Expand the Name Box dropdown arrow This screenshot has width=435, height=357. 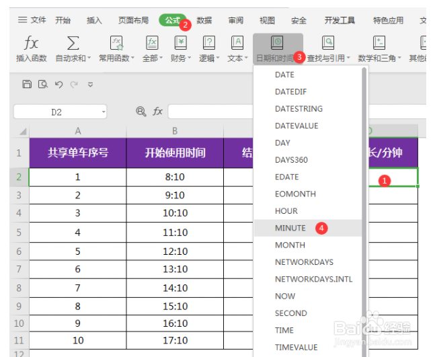point(104,112)
